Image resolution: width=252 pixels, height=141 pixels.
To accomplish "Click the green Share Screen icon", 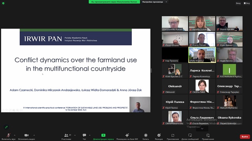I will pyautogui.click(x=104, y=135).
